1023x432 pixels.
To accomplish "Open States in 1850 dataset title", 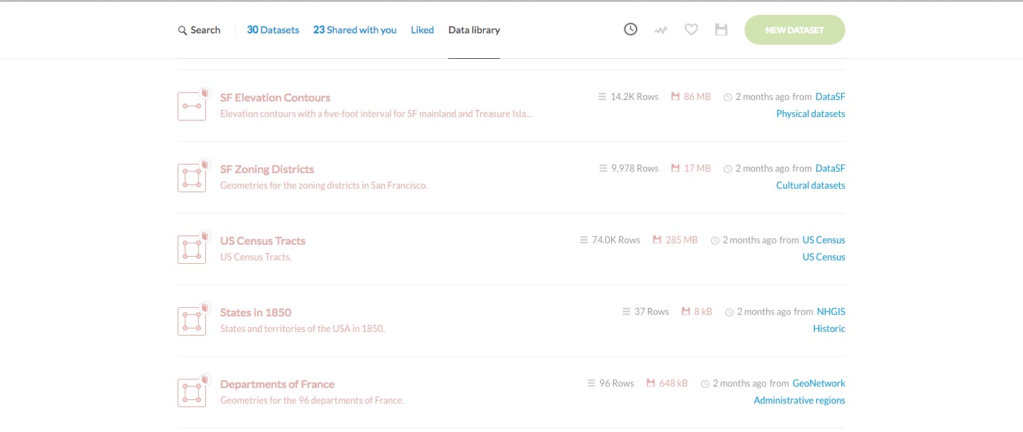I will (256, 312).
